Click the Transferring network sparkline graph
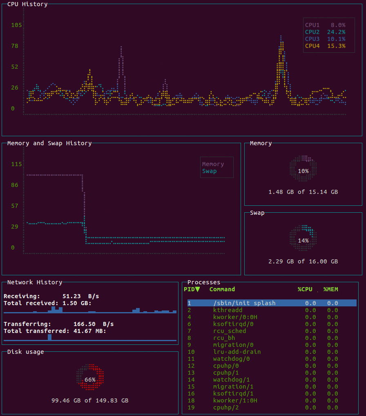Viewport: 366px width, 416px height. (90, 338)
